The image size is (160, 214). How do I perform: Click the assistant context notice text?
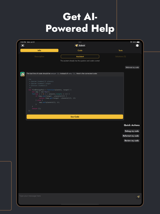point(80,61)
